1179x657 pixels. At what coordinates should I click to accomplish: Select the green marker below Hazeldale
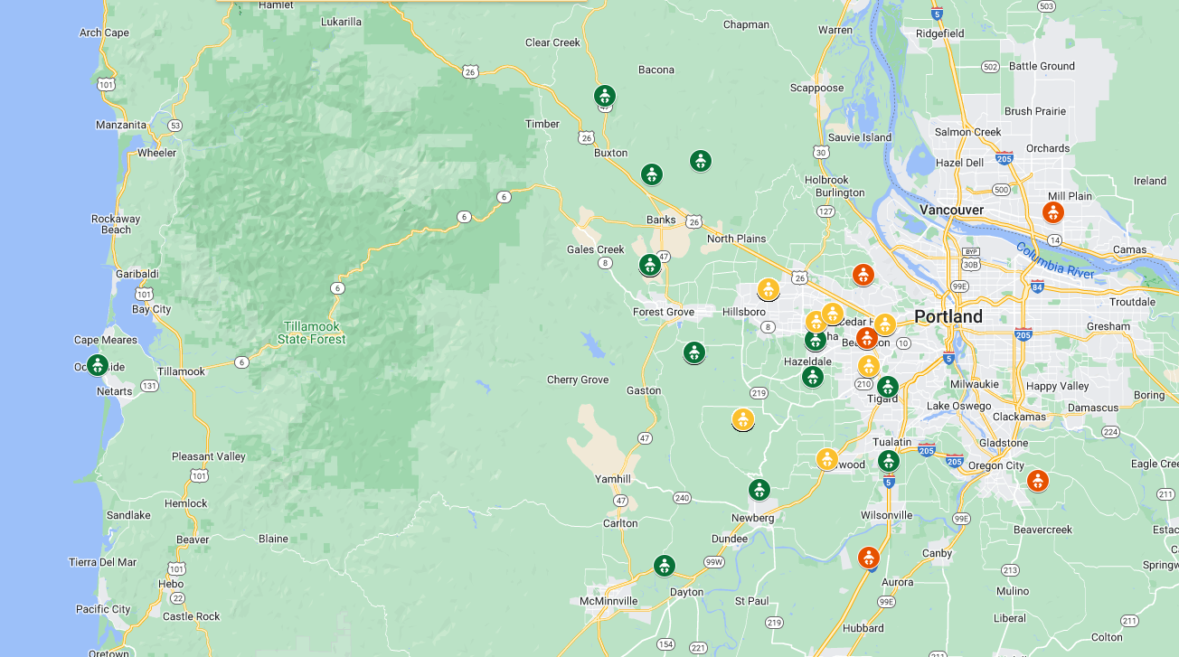(812, 377)
